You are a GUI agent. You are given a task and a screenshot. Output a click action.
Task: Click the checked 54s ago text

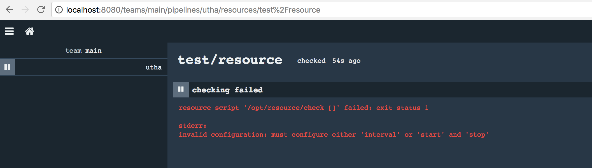(329, 60)
